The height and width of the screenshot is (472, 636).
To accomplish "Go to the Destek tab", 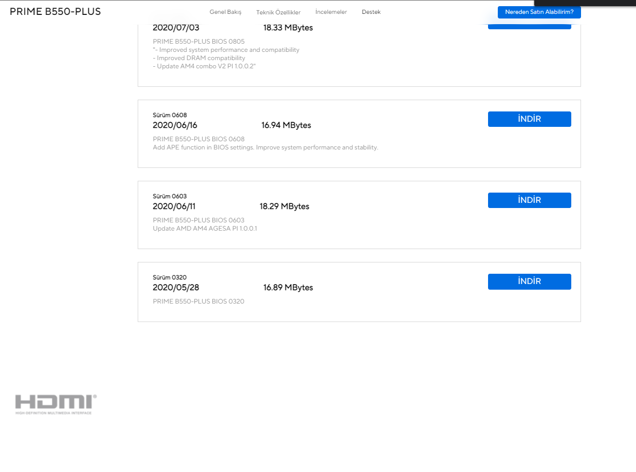I will (371, 12).
